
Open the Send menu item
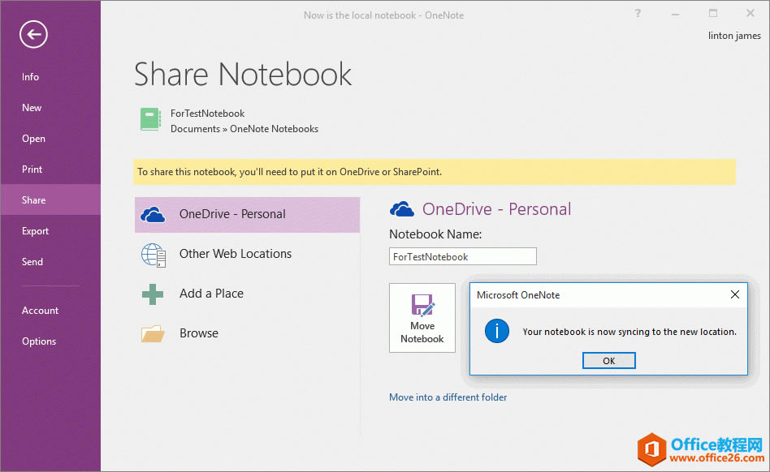click(32, 262)
